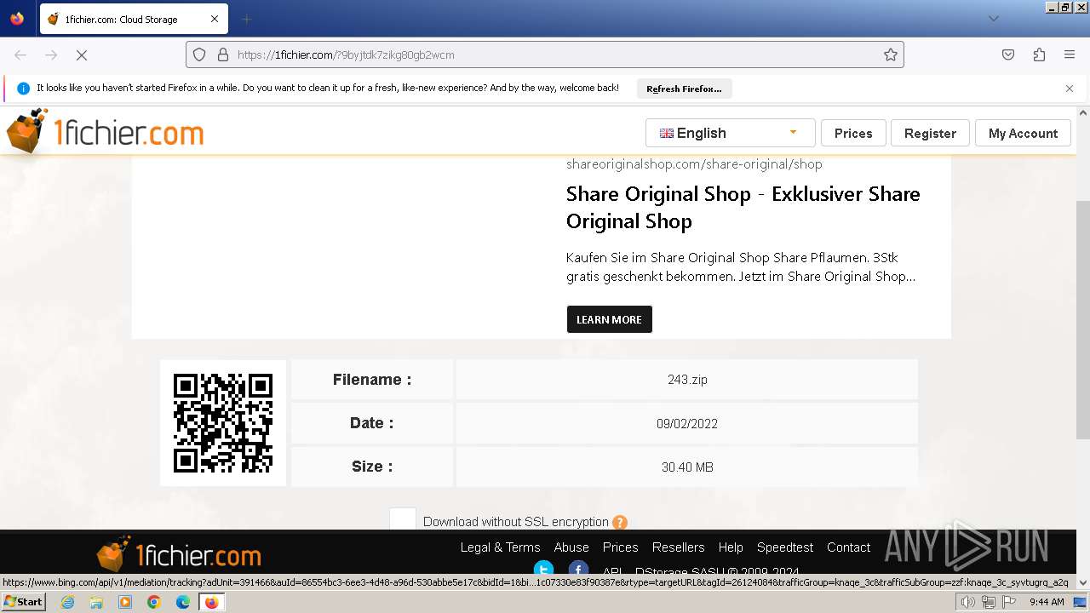Click shareoriginalshop.com ad URL text
Image resolution: width=1090 pixels, height=613 pixels.
[x=694, y=164]
